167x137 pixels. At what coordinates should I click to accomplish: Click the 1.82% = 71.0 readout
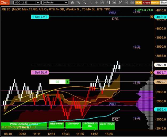(x=144, y=10)
